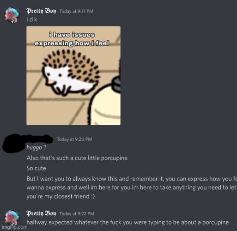This screenshot has width=237, height=231.
Task: Click the Pretty Boy username at 9:17 PM
Action: pos(41,11)
